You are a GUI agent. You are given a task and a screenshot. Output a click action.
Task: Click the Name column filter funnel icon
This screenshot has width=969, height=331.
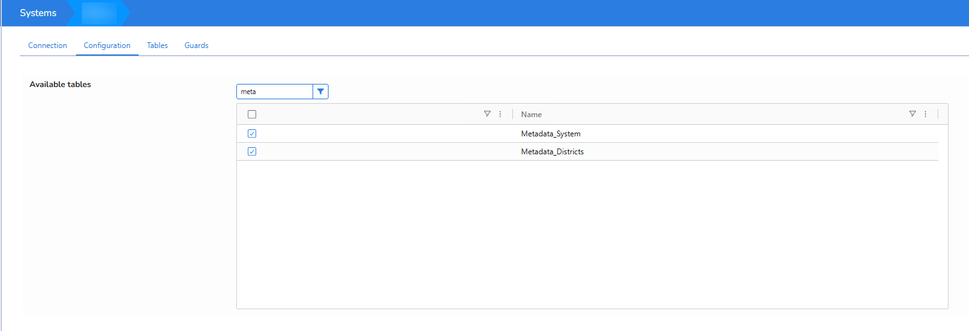(913, 114)
